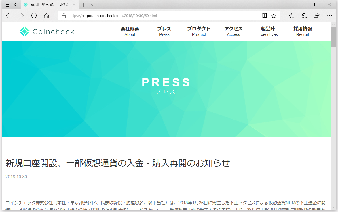338x212 pixels.
Task: Open a new tab with the plus button
Action: [83, 5]
